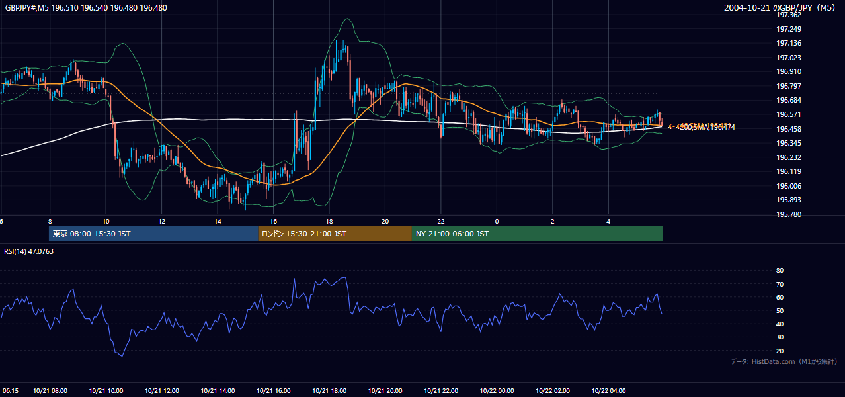
Task: Click hour marker 18 under price chart
Action: (x=329, y=221)
